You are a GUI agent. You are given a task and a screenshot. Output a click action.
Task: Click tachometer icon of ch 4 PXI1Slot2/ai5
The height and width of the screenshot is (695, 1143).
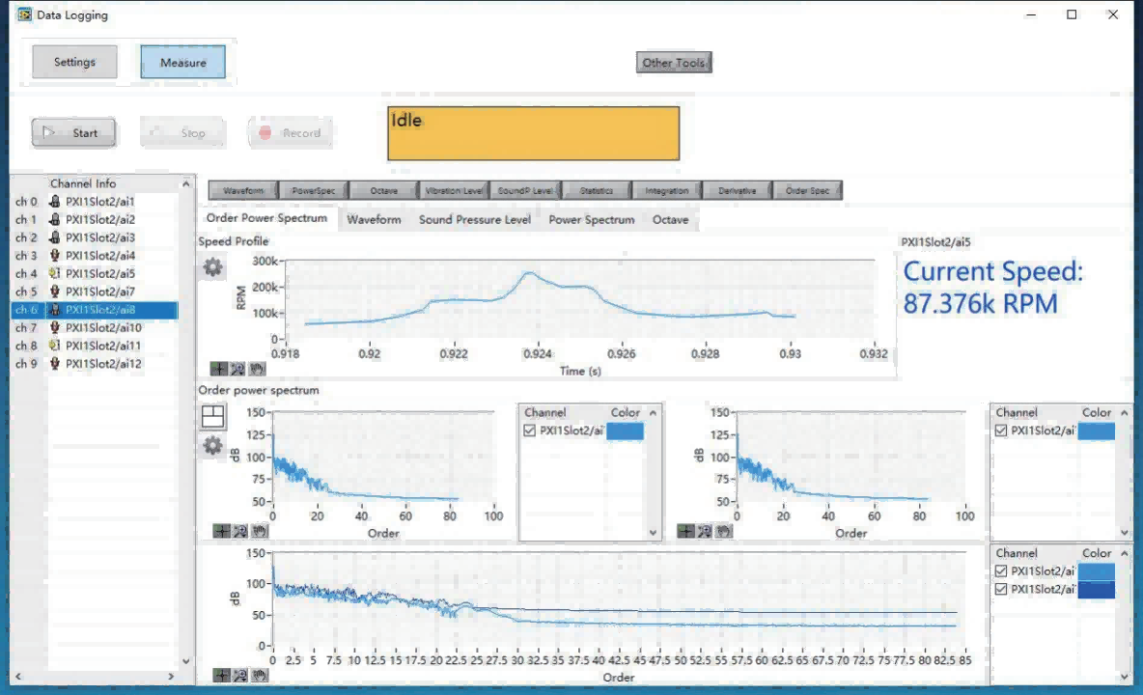tap(55, 273)
